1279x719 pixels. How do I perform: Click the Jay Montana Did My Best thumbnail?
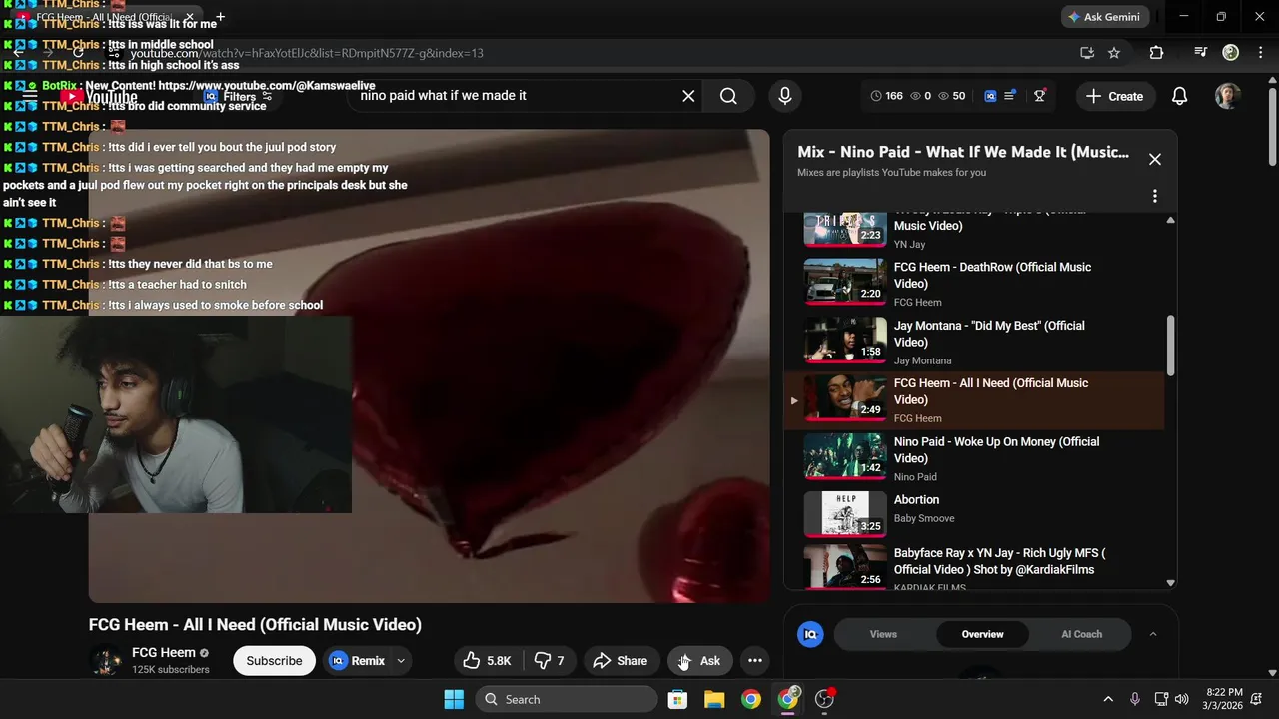(845, 342)
